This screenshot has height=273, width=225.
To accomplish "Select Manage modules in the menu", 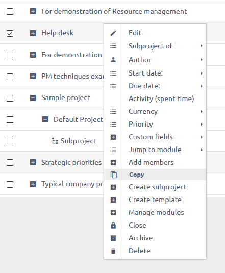I will pos(155,212).
